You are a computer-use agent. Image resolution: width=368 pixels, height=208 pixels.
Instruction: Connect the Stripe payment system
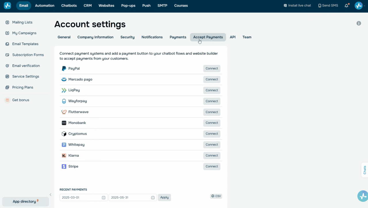pyautogui.click(x=212, y=167)
